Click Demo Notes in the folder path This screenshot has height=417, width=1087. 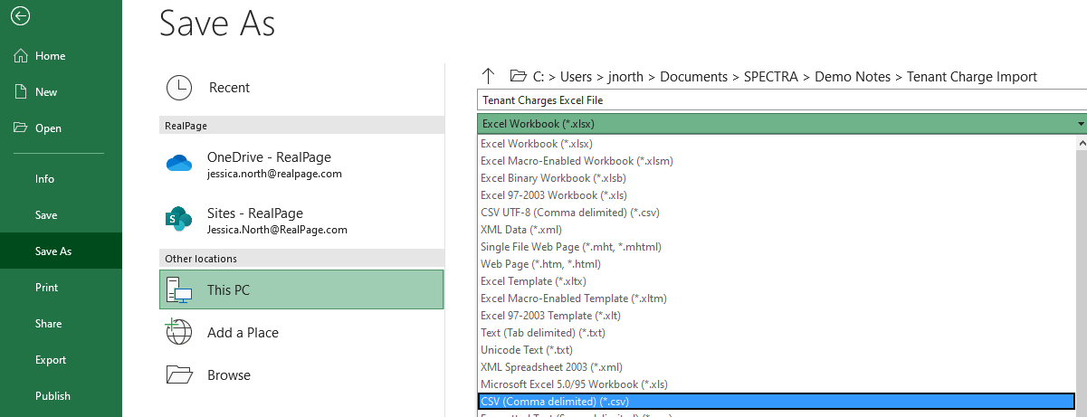coord(853,77)
